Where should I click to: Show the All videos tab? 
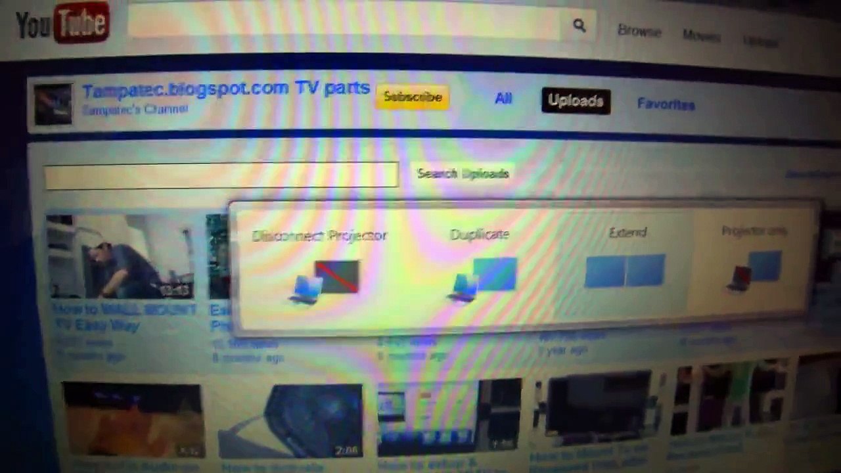click(503, 99)
